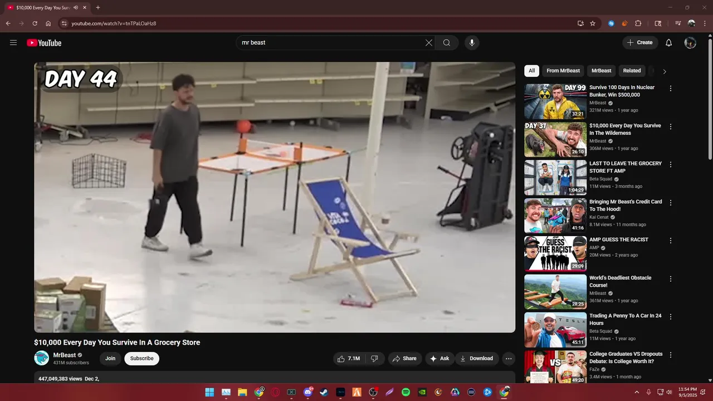Open the YouTube guide hamburger menu

click(13, 43)
